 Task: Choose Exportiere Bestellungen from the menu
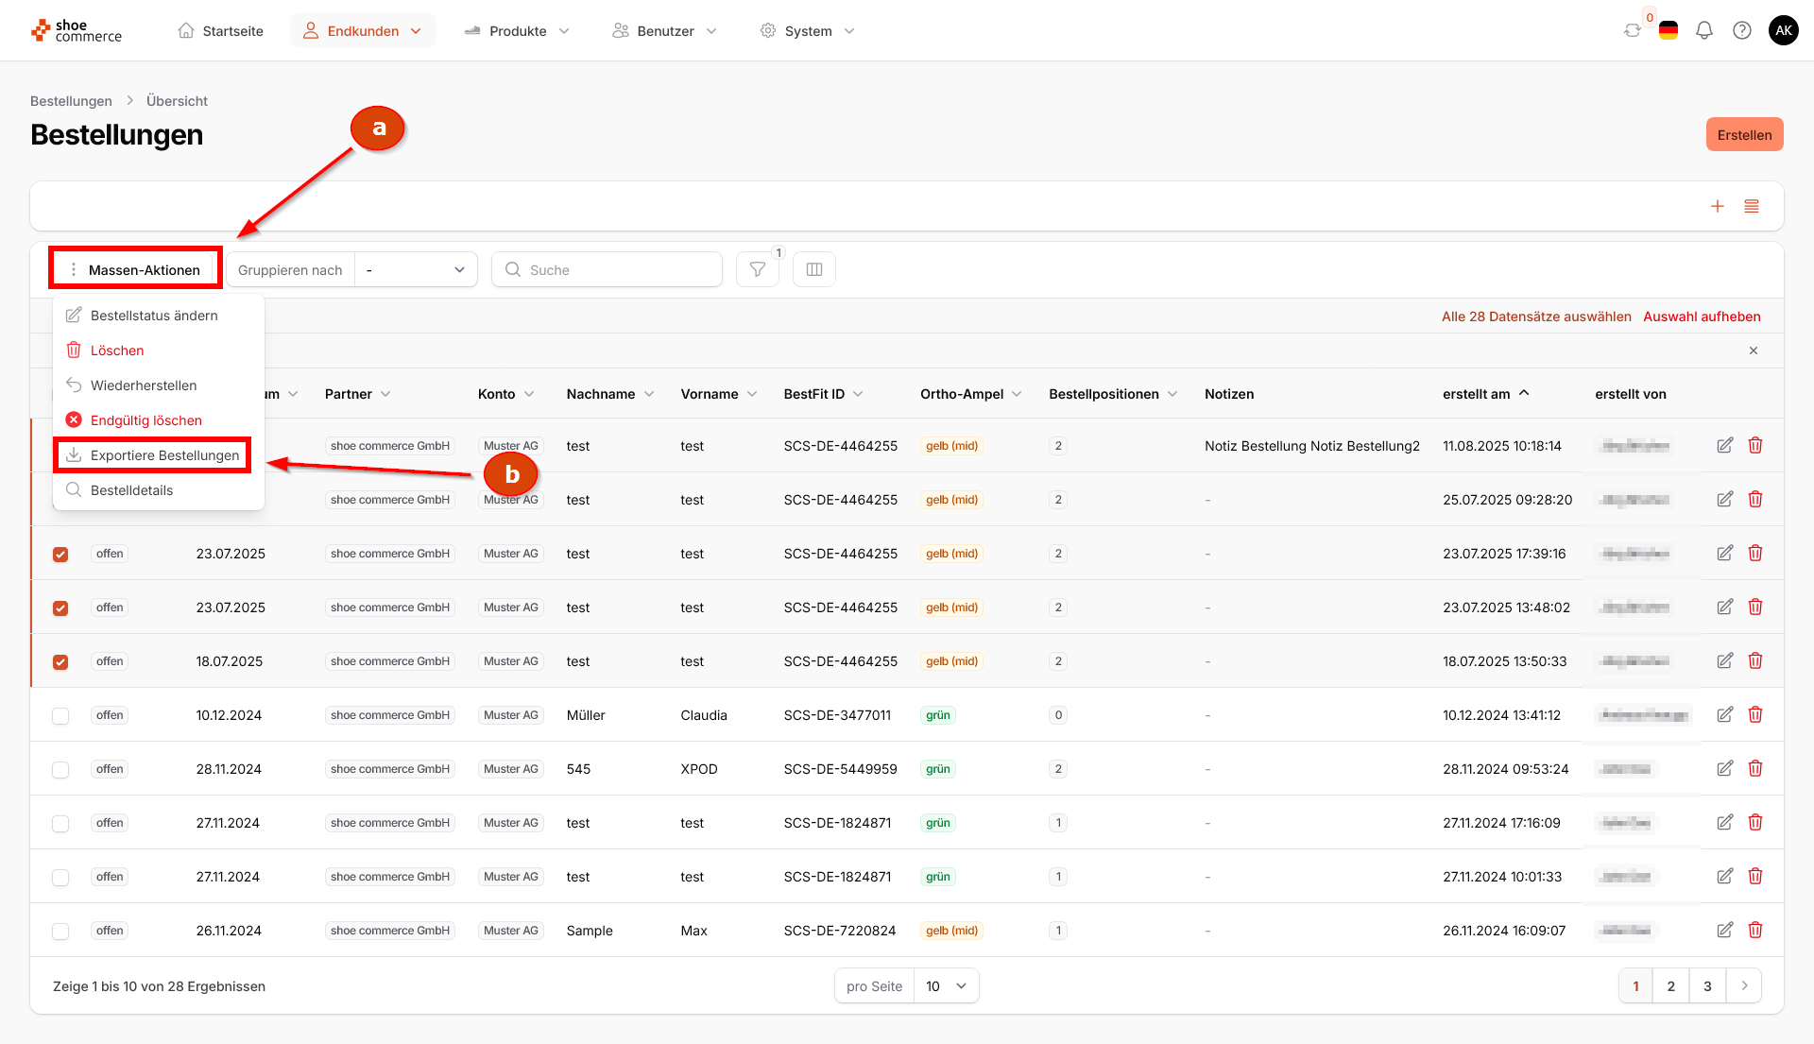pyautogui.click(x=164, y=455)
